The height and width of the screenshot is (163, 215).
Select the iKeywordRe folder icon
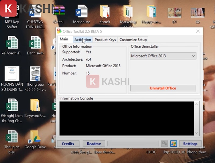click(x=35, y=105)
